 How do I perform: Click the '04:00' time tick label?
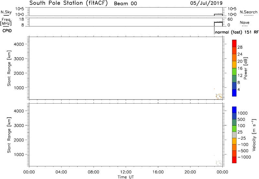[x=61, y=172]
